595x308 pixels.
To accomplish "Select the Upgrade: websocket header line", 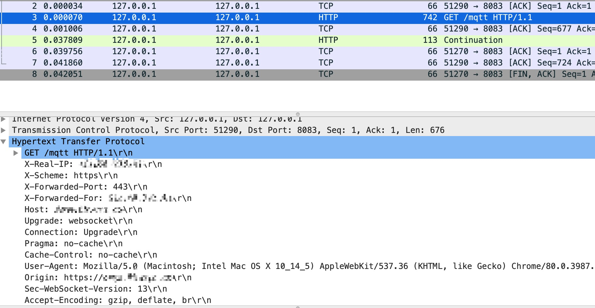I will point(78,221).
